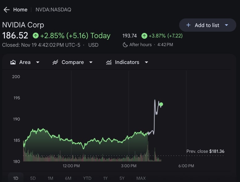The width and height of the screenshot is (240, 182).
Task: Go to the Home link
Action: [x=20, y=10]
